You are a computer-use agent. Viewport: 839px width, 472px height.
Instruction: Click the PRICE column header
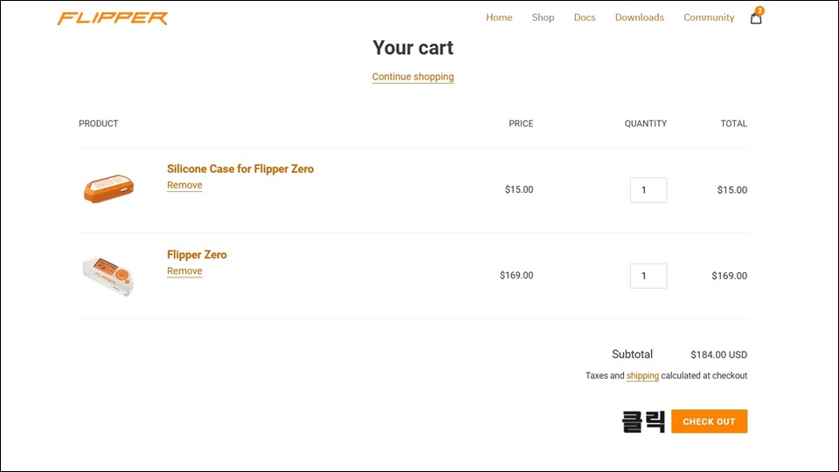tap(521, 123)
